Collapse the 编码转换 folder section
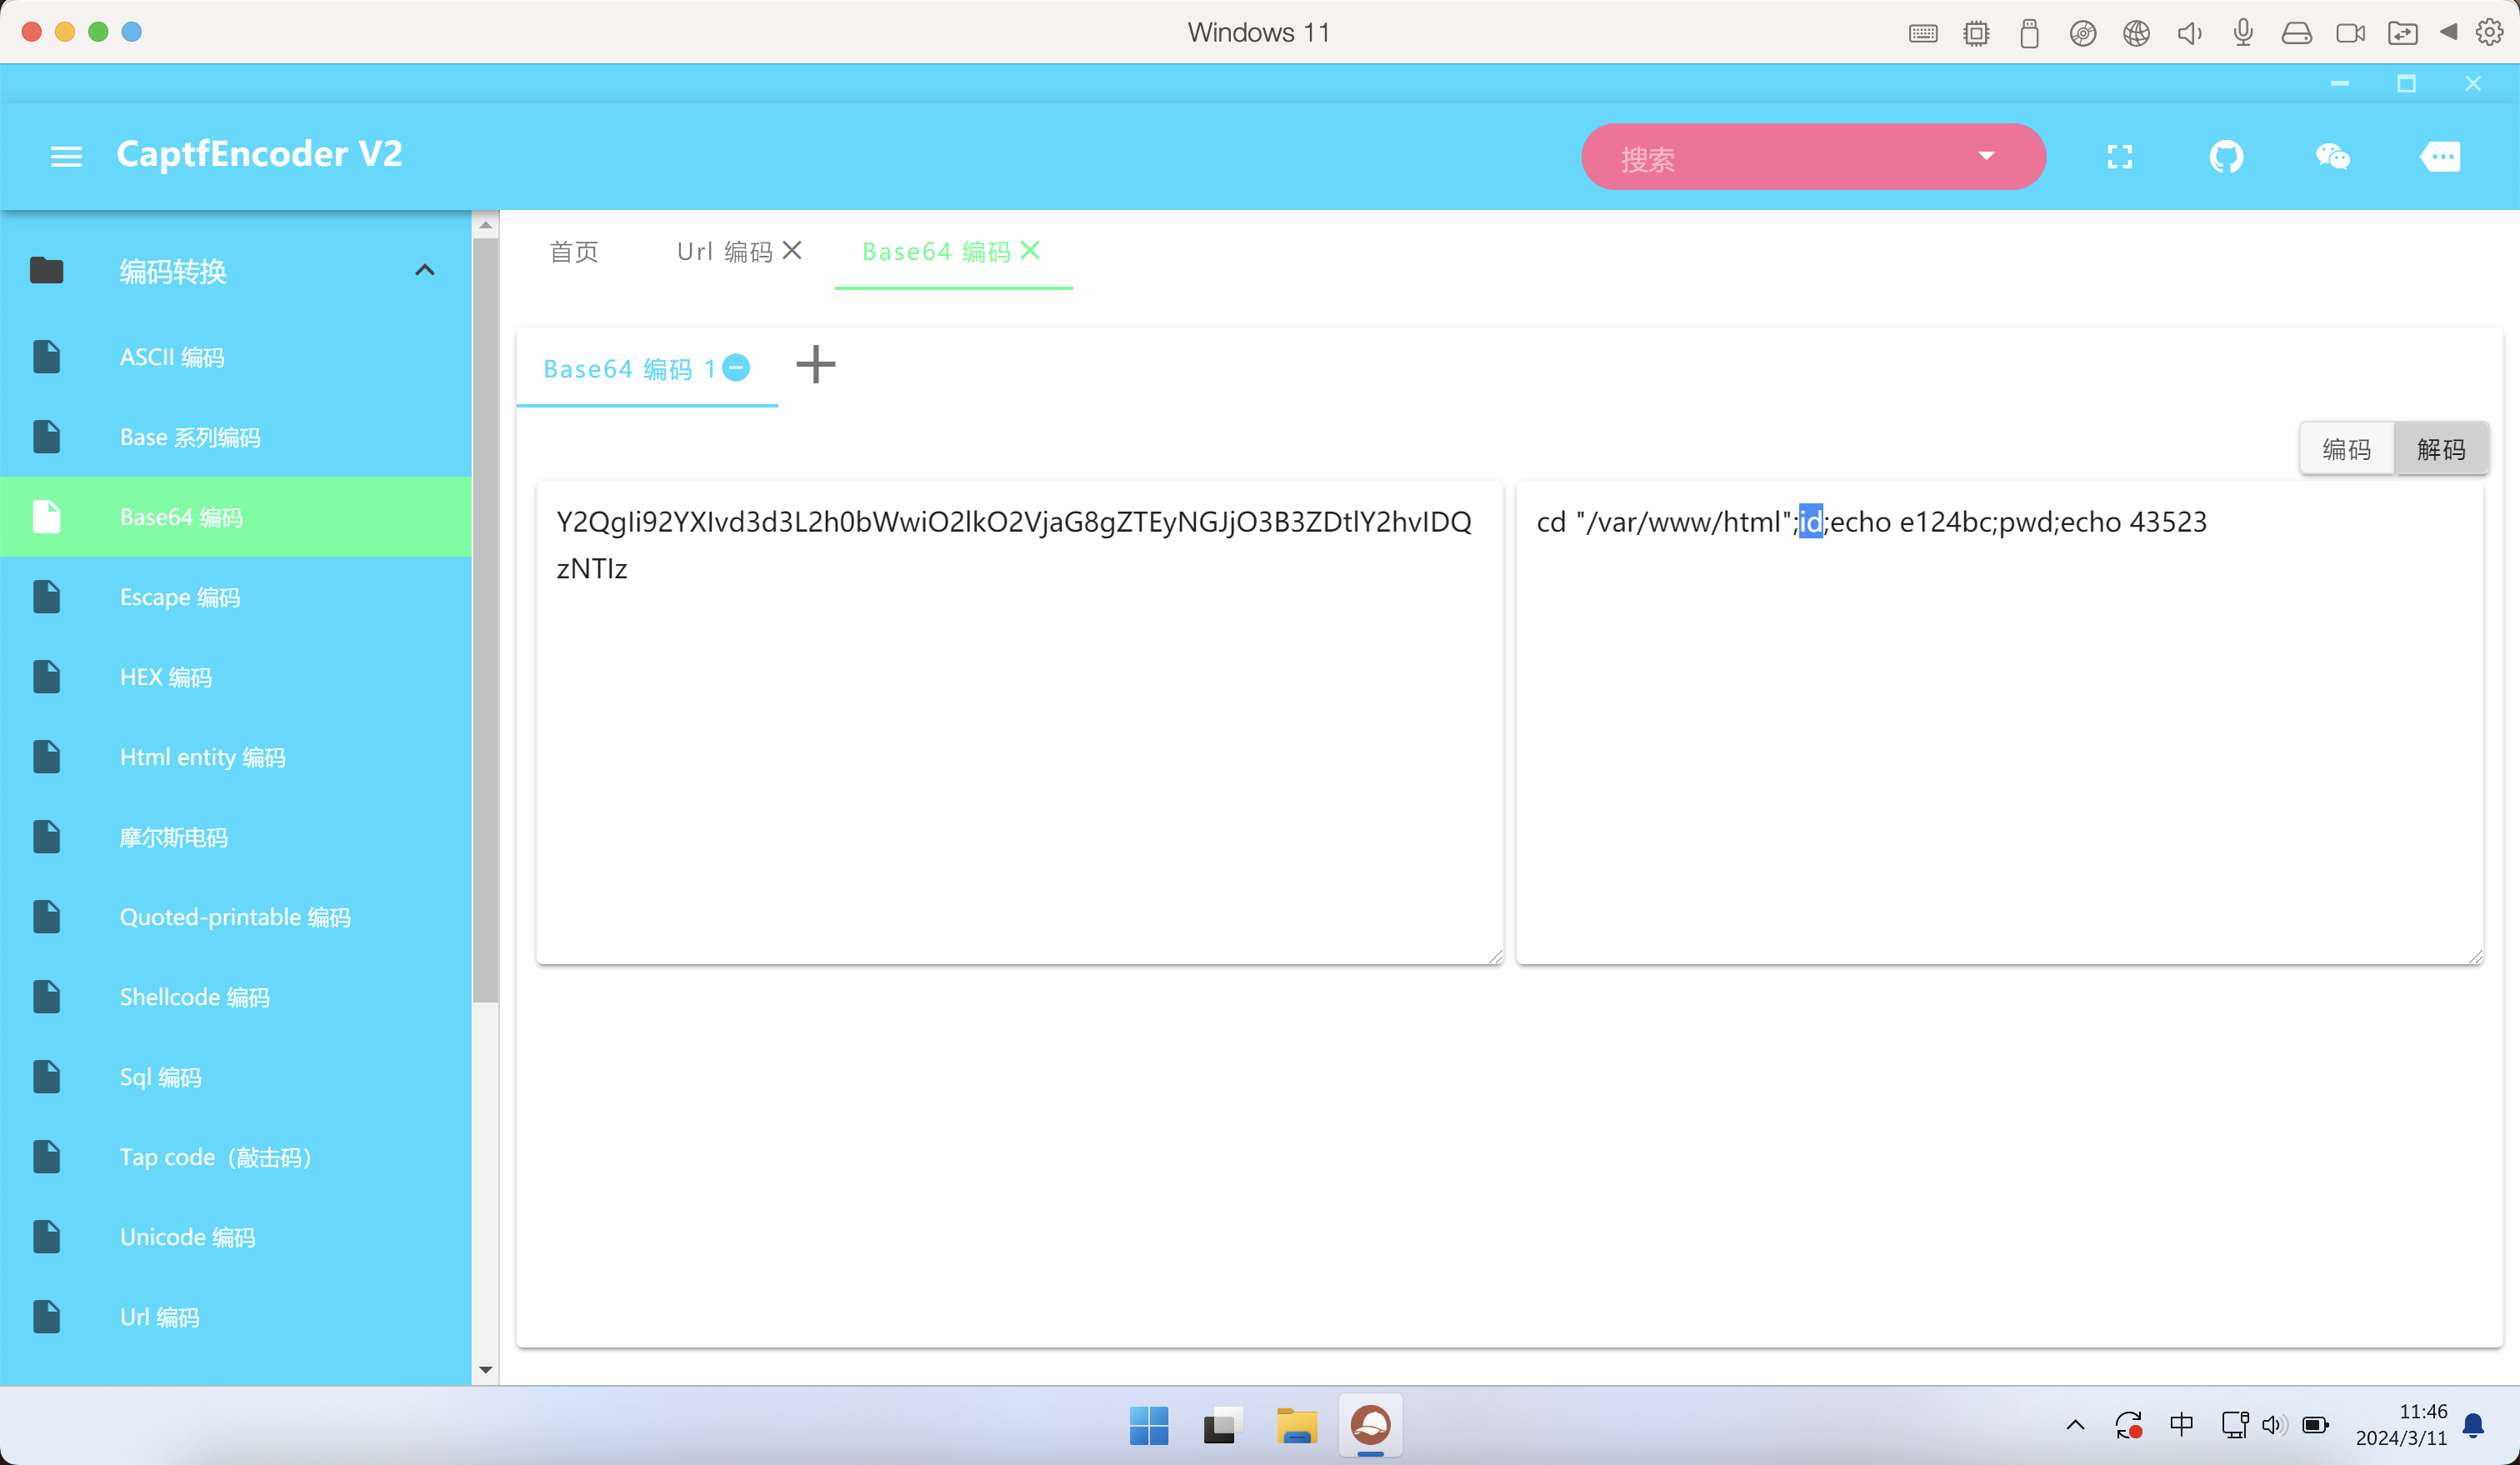This screenshot has height=1465, width=2520. click(425, 270)
